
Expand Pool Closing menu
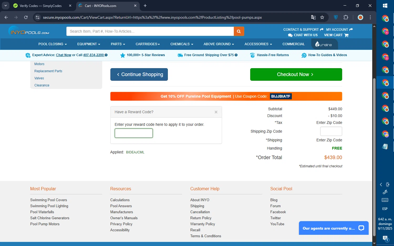click(x=53, y=44)
